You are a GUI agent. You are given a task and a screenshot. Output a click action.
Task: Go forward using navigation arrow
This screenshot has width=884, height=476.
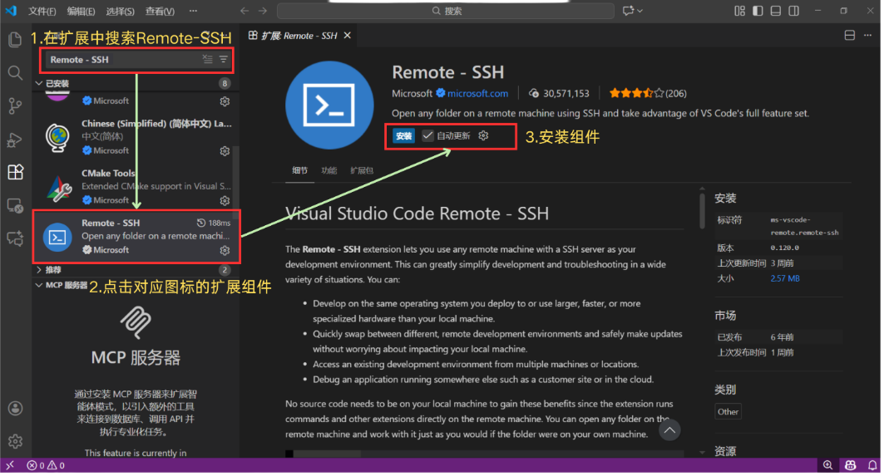point(264,11)
